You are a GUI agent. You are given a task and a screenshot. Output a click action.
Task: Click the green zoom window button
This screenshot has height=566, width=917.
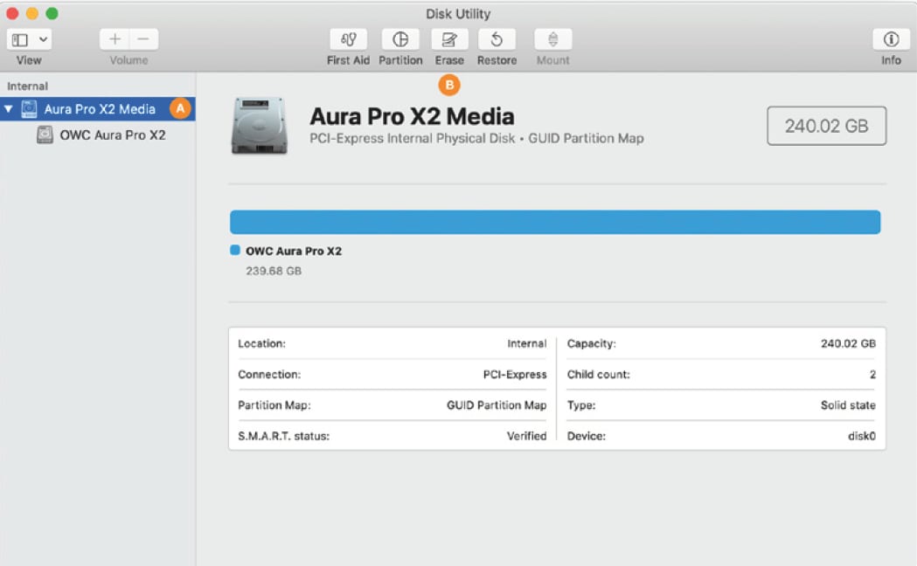(x=52, y=13)
